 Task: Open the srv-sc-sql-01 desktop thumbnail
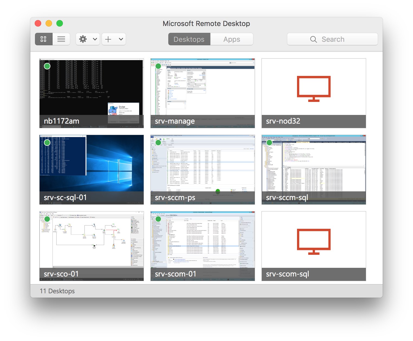click(x=92, y=170)
